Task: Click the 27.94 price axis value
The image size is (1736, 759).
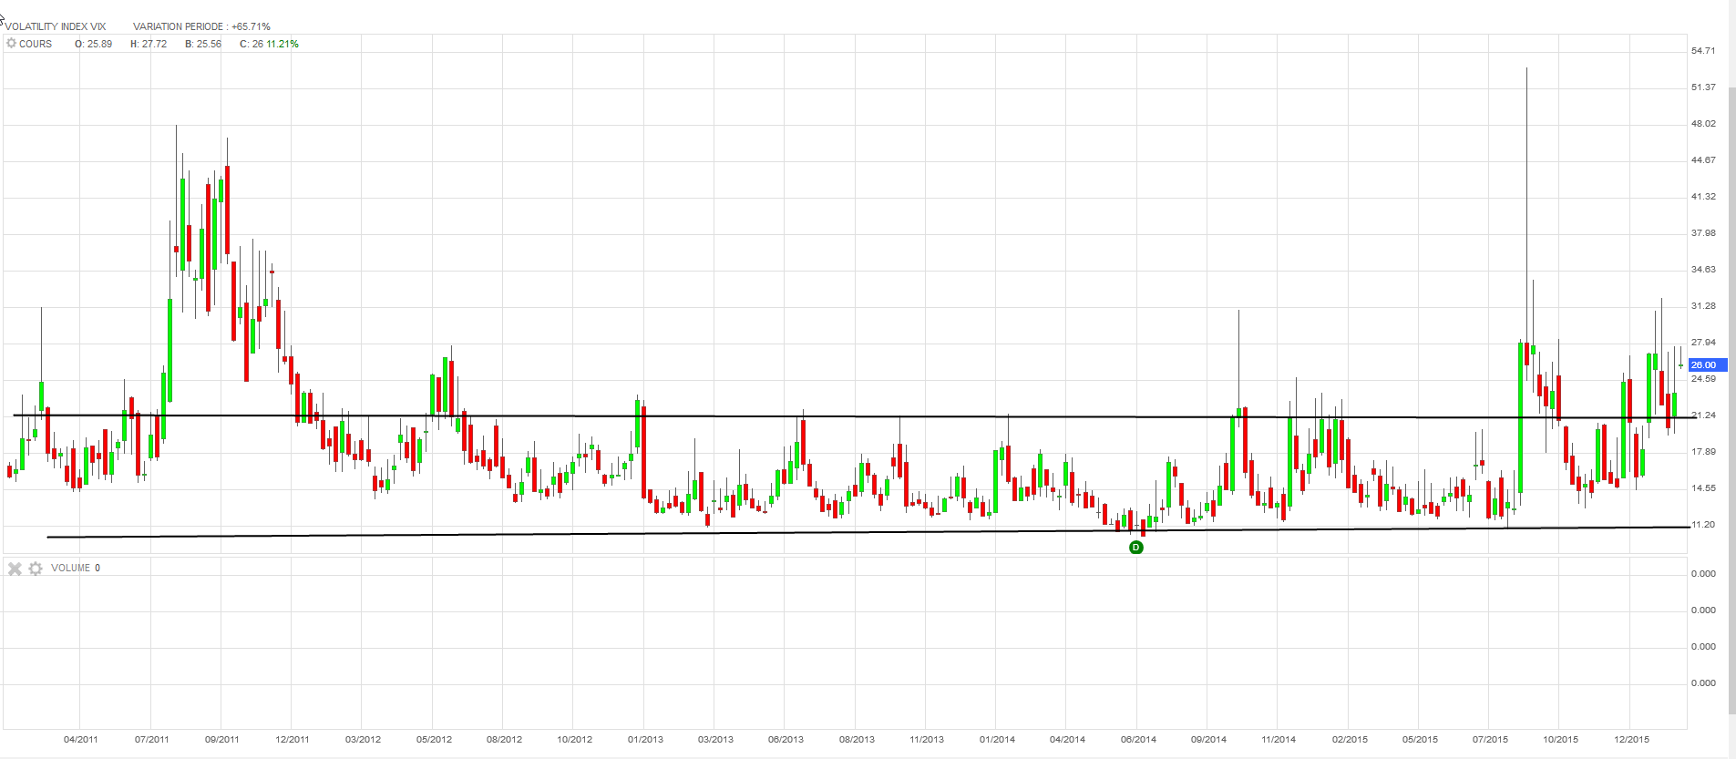Action: 1703,343
